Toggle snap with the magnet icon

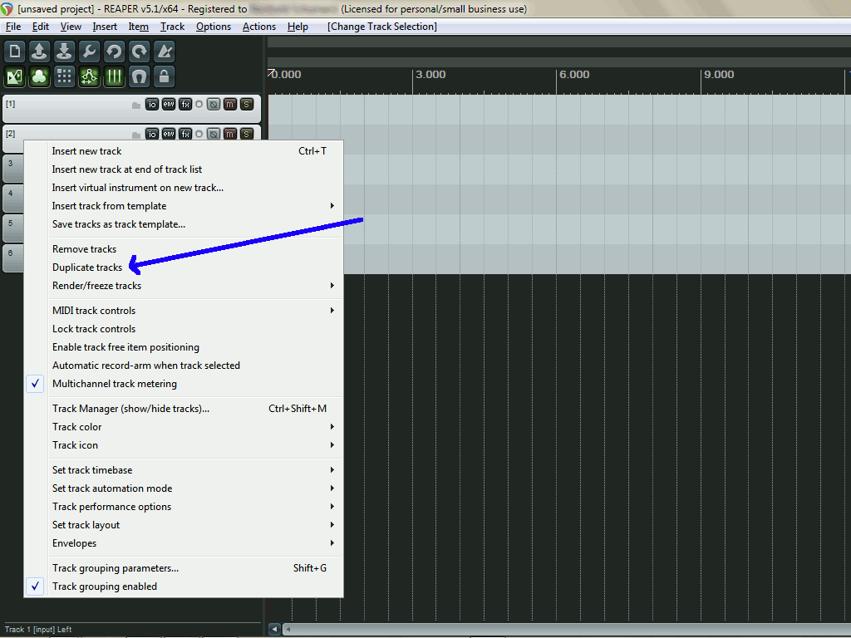pos(140,76)
